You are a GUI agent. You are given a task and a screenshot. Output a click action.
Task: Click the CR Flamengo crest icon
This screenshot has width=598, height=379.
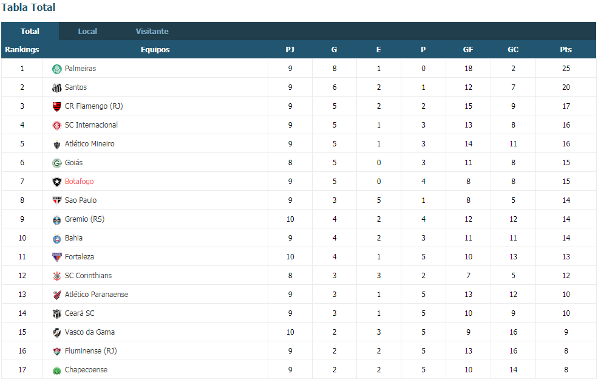coord(57,106)
